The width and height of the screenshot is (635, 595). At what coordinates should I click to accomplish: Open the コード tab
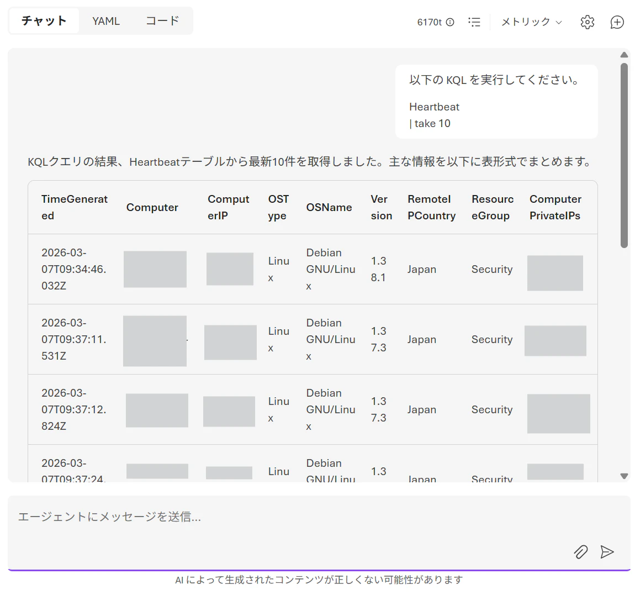(162, 20)
